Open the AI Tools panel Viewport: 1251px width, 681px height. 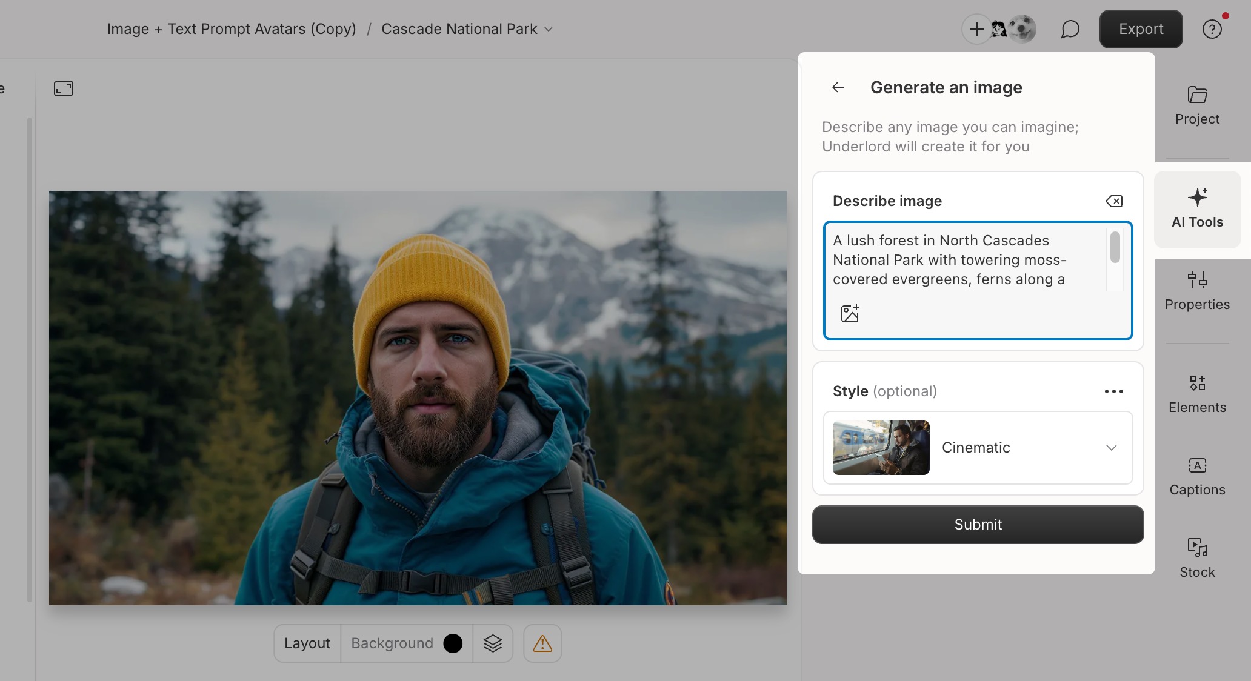tap(1197, 209)
